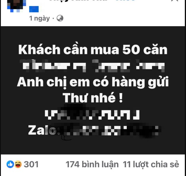View the 11 lượt chia sẻ shares
Viewport: 186px width, 176px height.
point(151,164)
